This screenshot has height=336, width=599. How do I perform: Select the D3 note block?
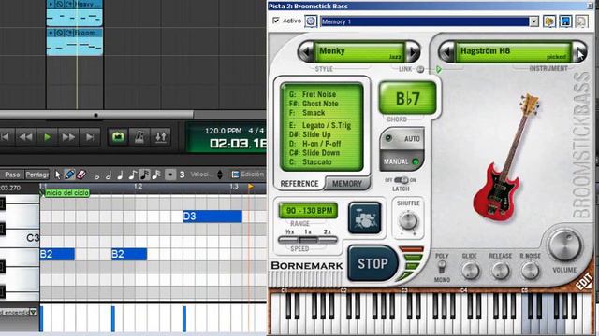click(212, 217)
